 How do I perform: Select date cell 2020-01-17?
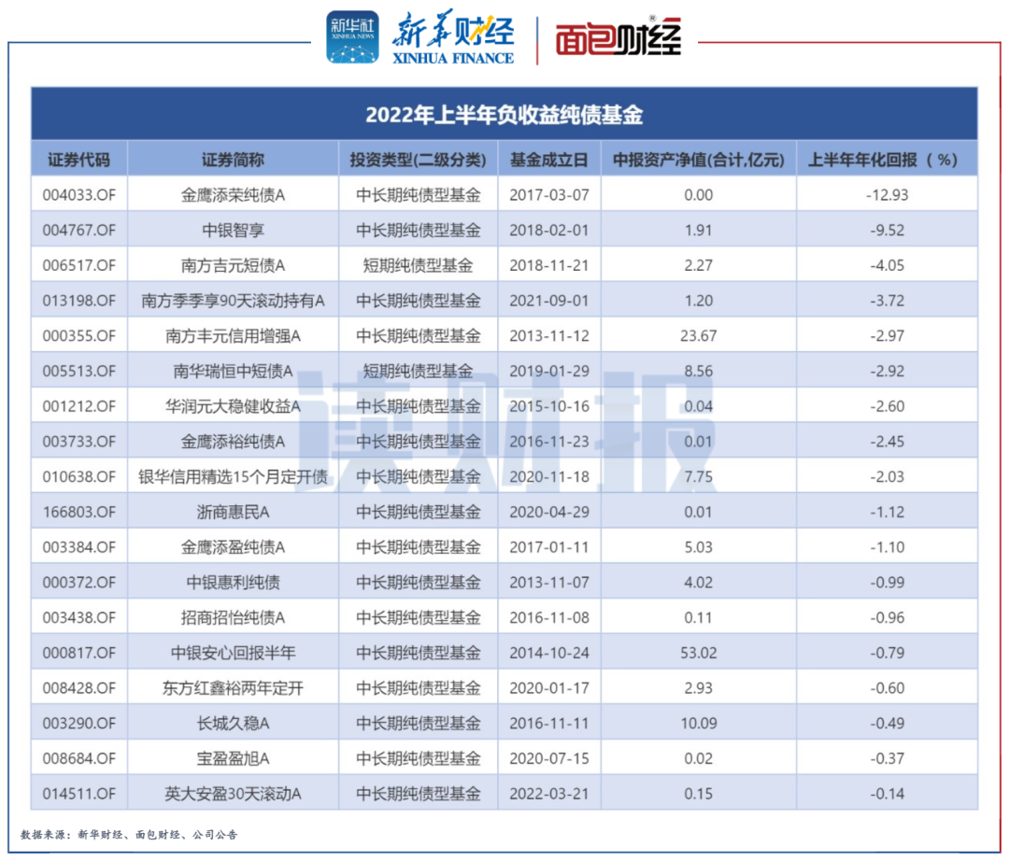click(549, 688)
